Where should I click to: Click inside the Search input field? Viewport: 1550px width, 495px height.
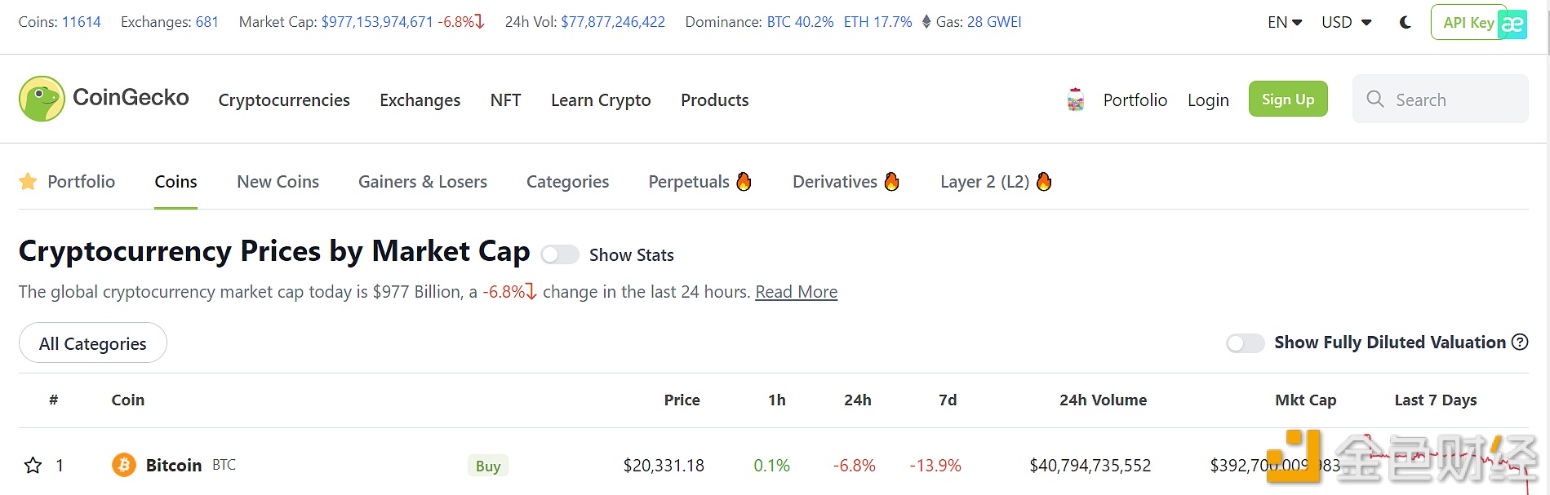(1441, 99)
